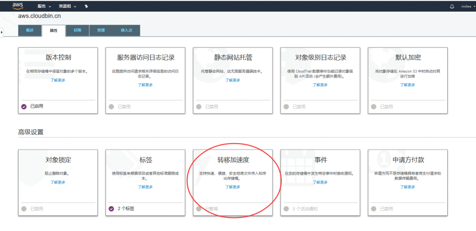Click the 事件 card title
Image resolution: width=476 pixels, height=231 pixels.
tap(321, 160)
